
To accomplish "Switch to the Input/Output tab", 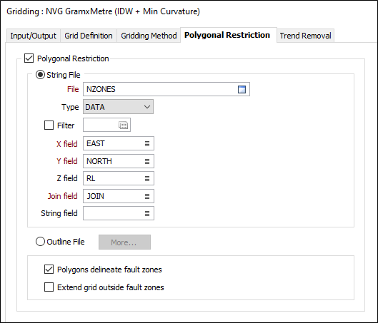I will (33, 36).
